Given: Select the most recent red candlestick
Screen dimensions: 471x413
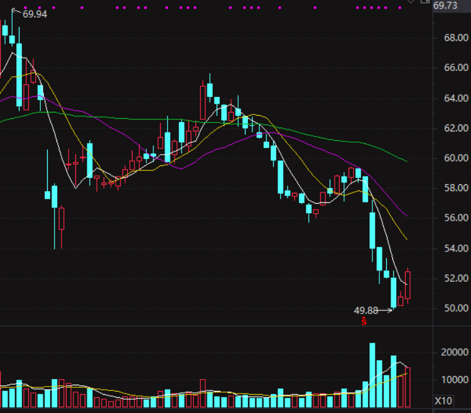Looking at the screenshot, I should pyautogui.click(x=408, y=285).
